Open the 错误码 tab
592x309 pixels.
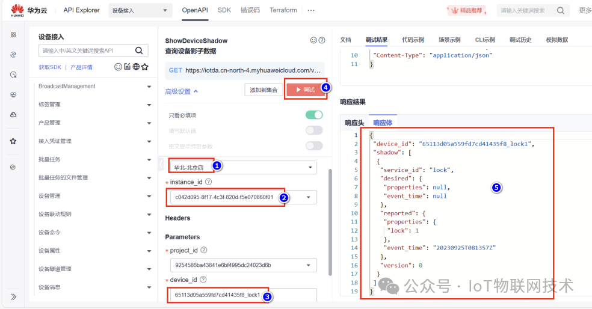[x=250, y=10]
